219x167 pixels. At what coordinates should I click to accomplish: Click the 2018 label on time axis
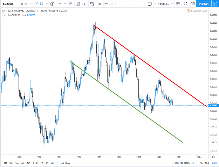[159, 157]
